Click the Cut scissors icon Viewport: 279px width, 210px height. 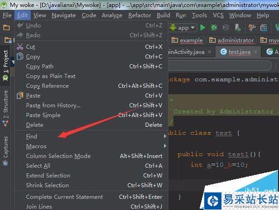[x=20, y=46]
